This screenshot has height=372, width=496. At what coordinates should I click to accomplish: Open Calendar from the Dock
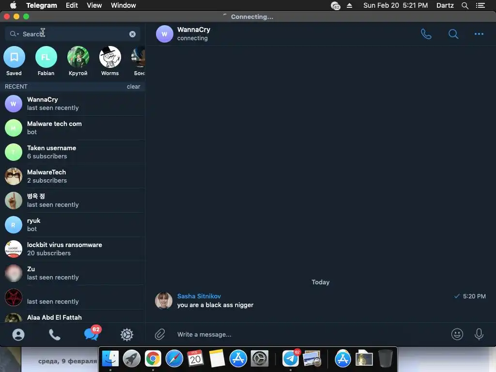click(196, 359)
